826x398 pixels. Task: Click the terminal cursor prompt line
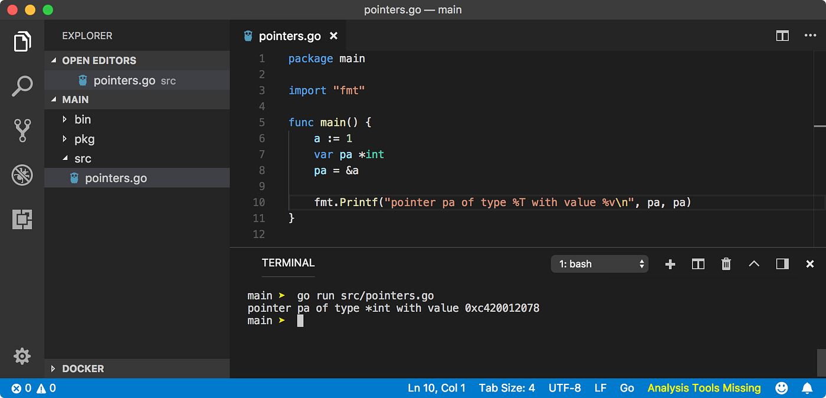pos(275,321)
